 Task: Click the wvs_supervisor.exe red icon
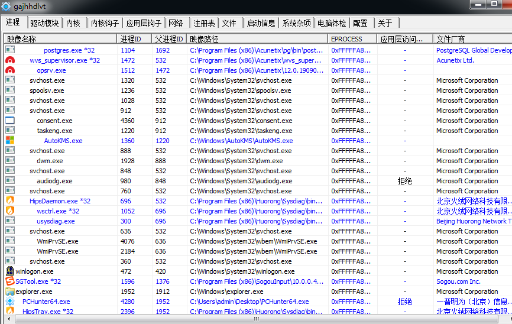[x=10, y=60]
